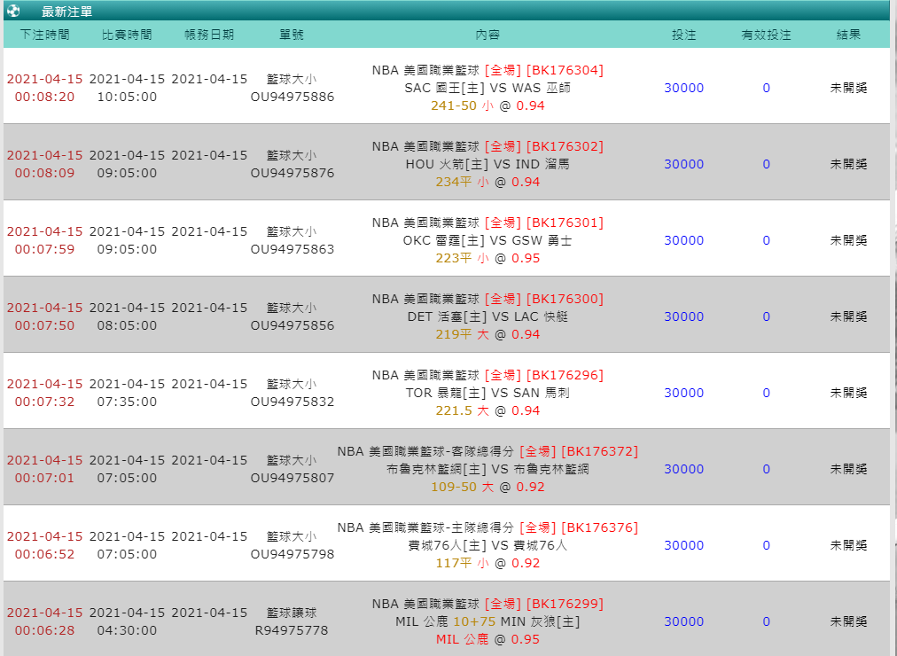Image resolution: width=897 pixels, height=656 pixels.
Task: Click valid bet 0 in the OU94975798 row
Action: 767,545
